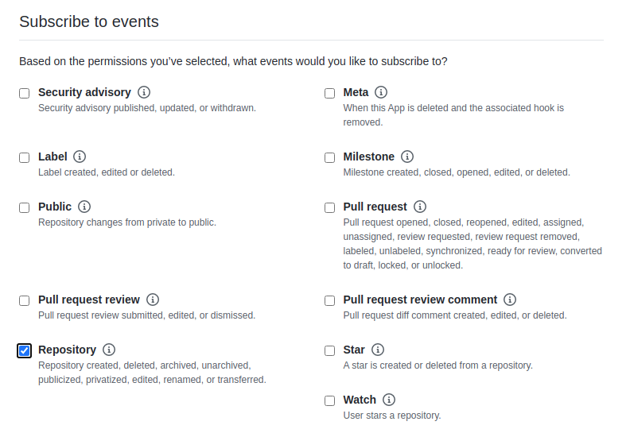Viewport: 630px width, 433px height.
Task: Click info icon beside Milestone
Action: (407, 157)
